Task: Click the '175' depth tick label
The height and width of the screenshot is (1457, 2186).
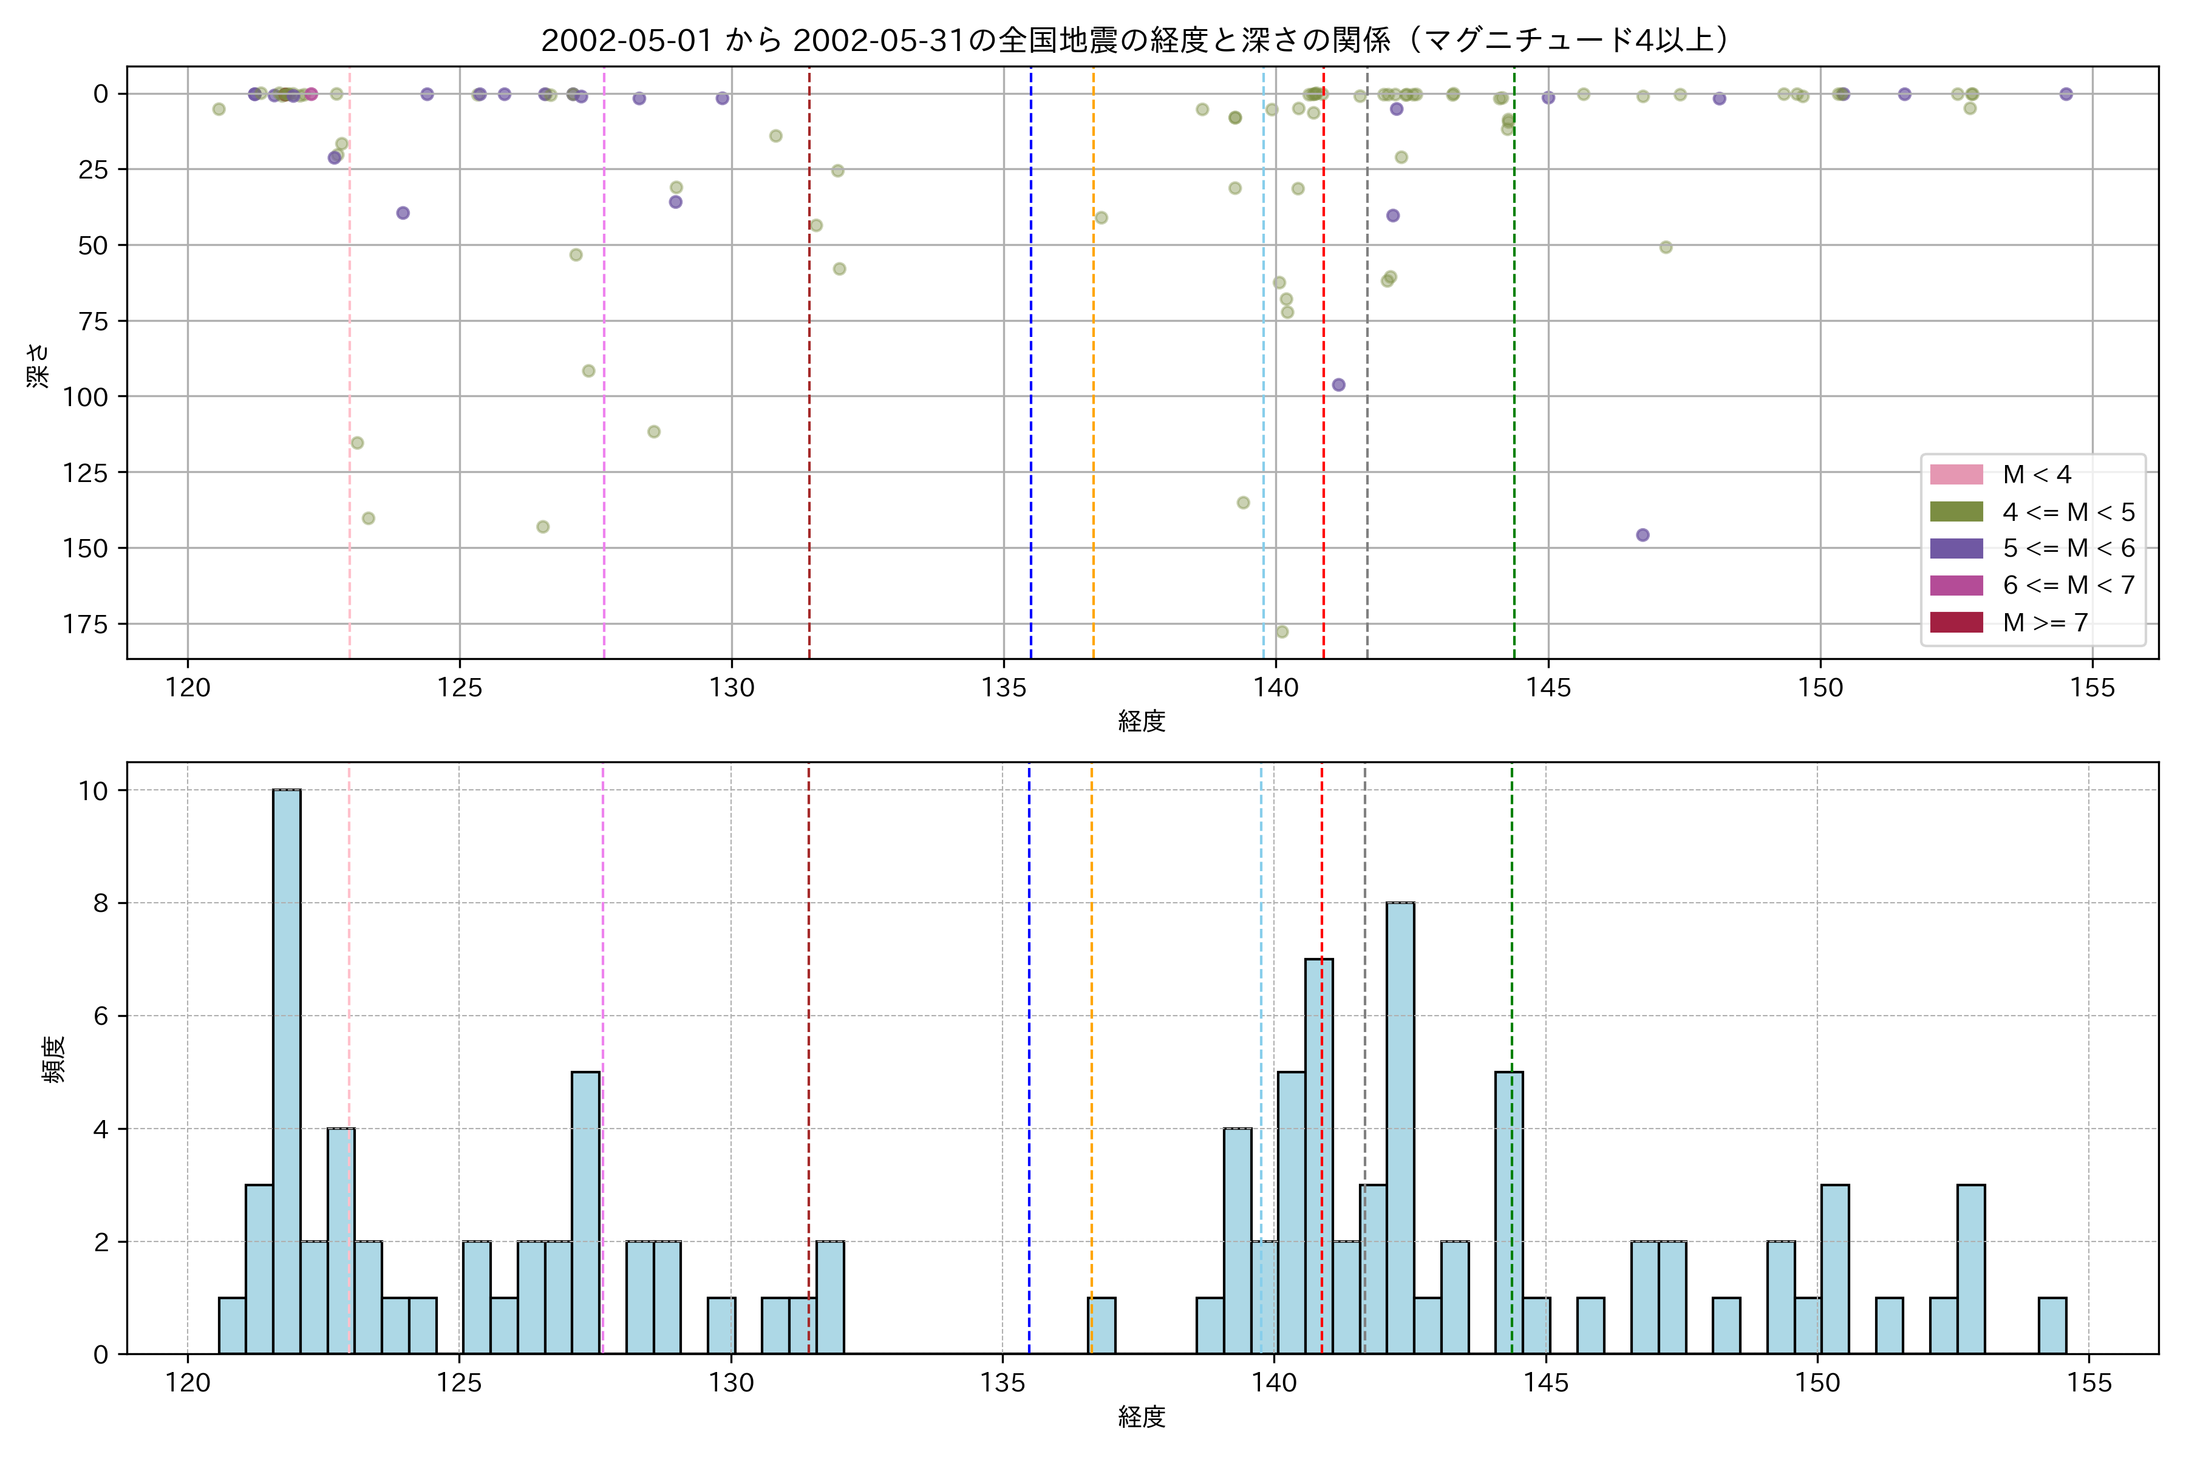Action: 86,625
